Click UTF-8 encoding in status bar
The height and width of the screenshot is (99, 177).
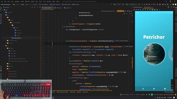(x=138, y=95)
